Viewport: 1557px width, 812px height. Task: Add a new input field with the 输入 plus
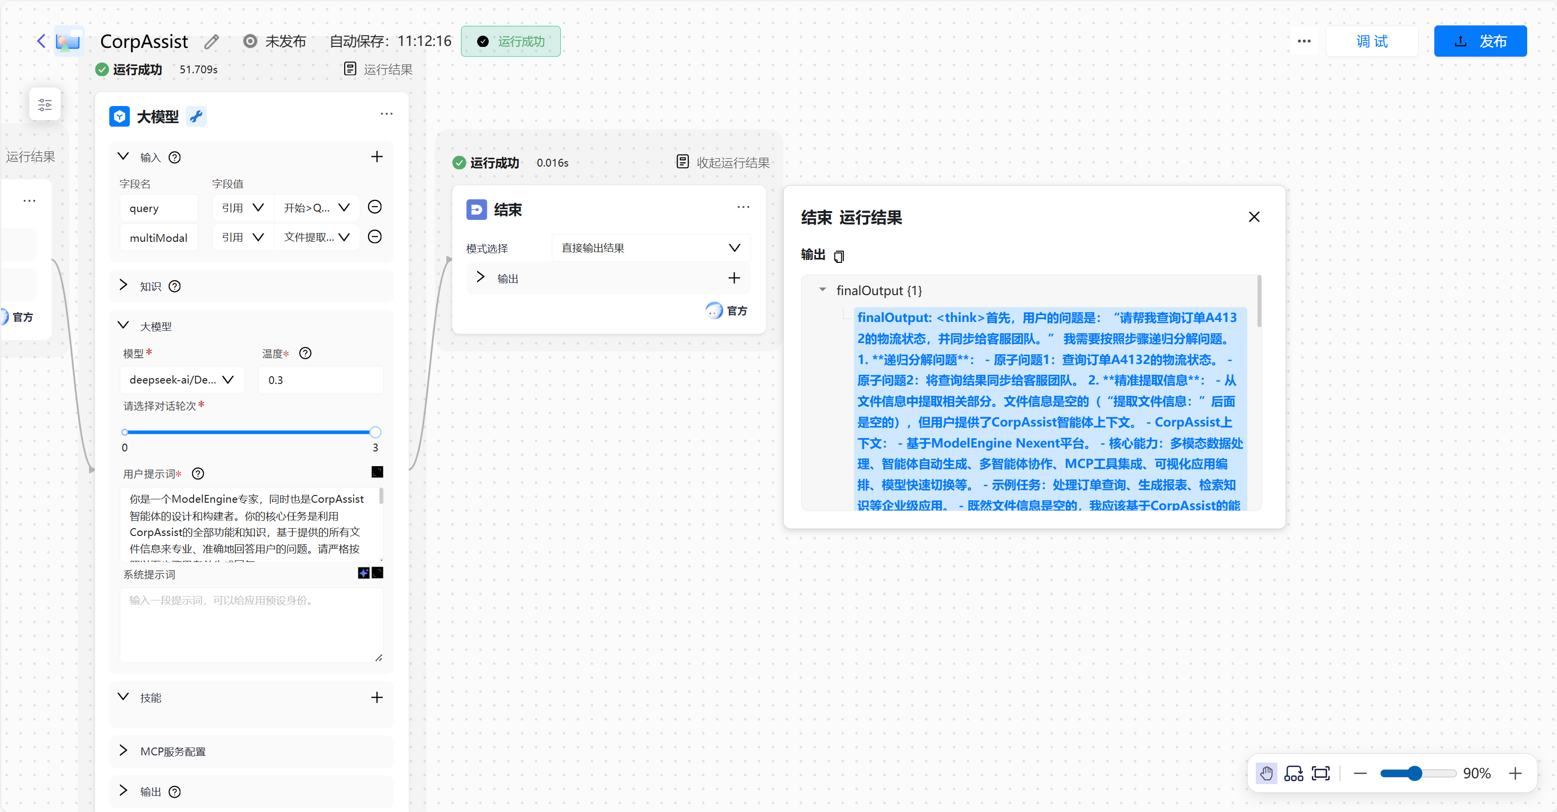click(x=376, y=157)
